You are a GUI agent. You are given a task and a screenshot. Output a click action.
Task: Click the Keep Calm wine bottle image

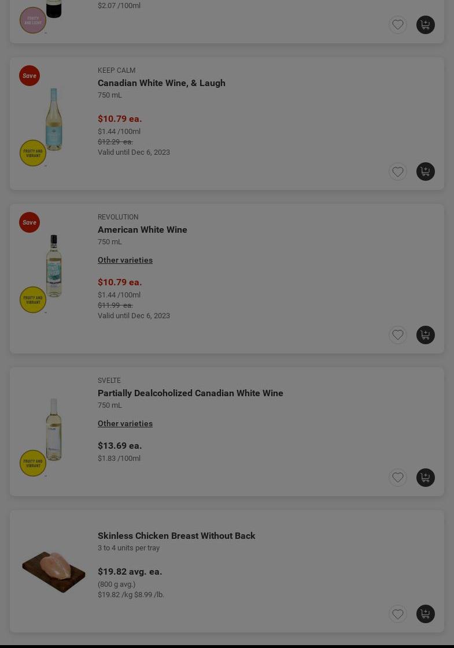click(x=54, y=119)
